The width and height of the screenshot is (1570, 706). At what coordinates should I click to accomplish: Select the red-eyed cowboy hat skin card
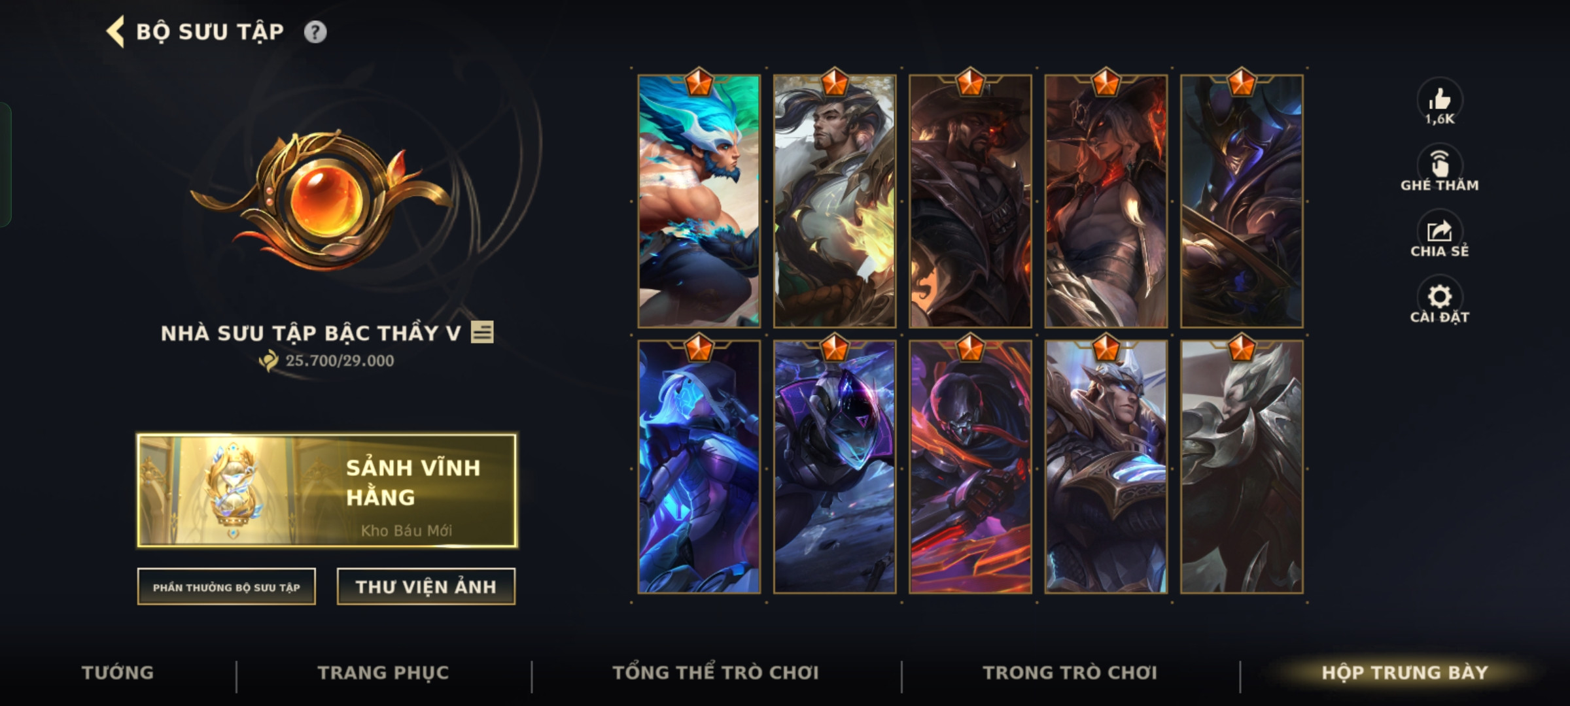pos(970,201)
